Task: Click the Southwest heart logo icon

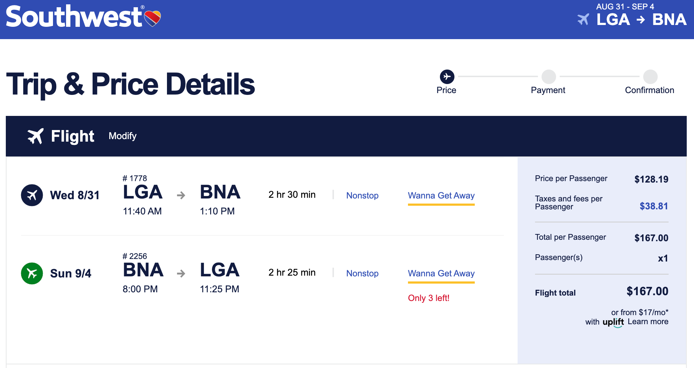Action: 152,18
